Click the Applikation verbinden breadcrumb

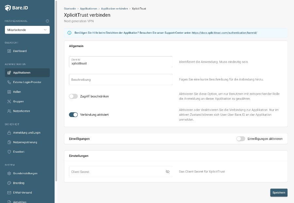tap(114, 8)
